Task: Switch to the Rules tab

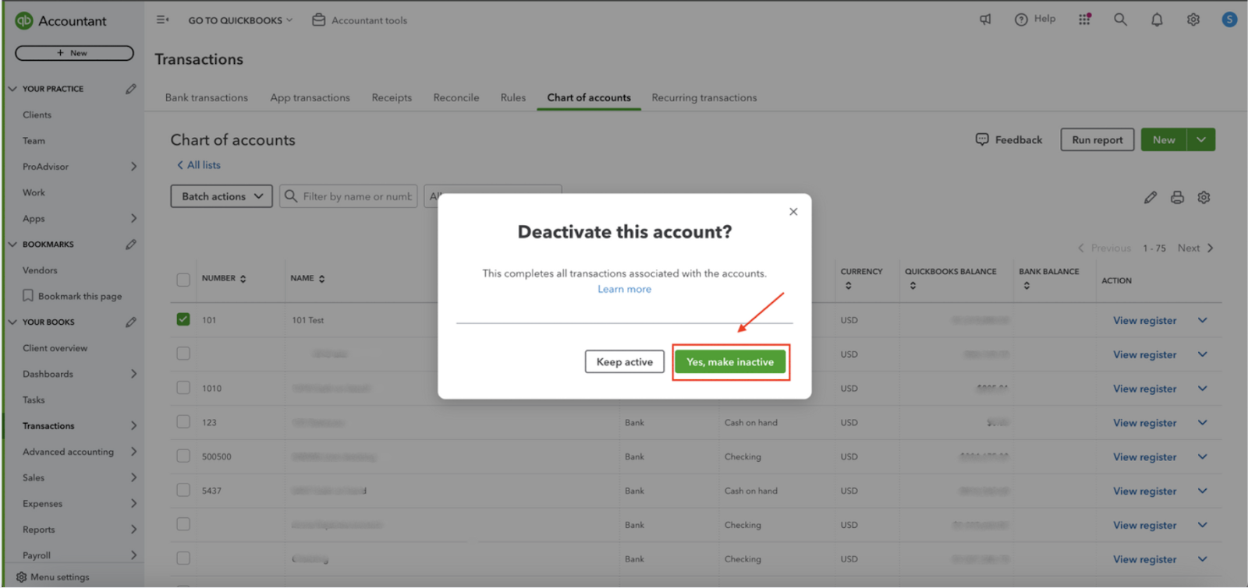Action: click(x=513, y=97)
